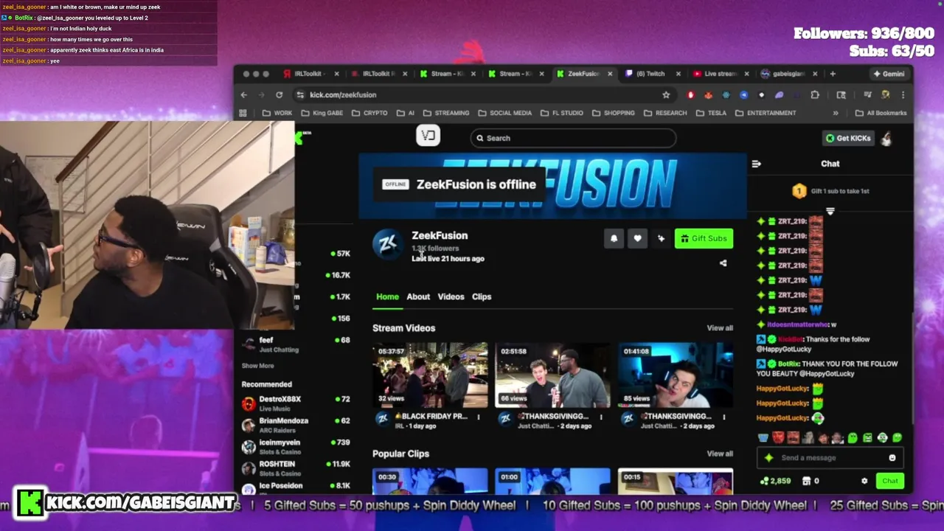
Task: Reload the kick.com page
Action: tap(279, 94)
